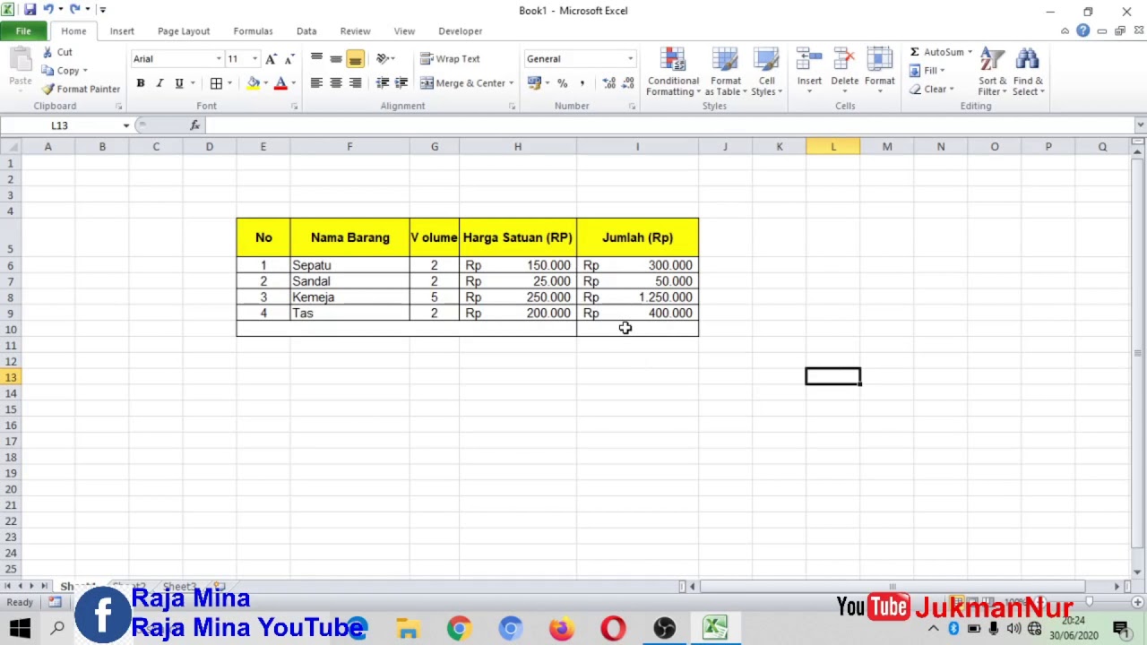The width and height of the screenshot is (1147, 645).
Task: Open Format cells menu
Action: point(880,72)
